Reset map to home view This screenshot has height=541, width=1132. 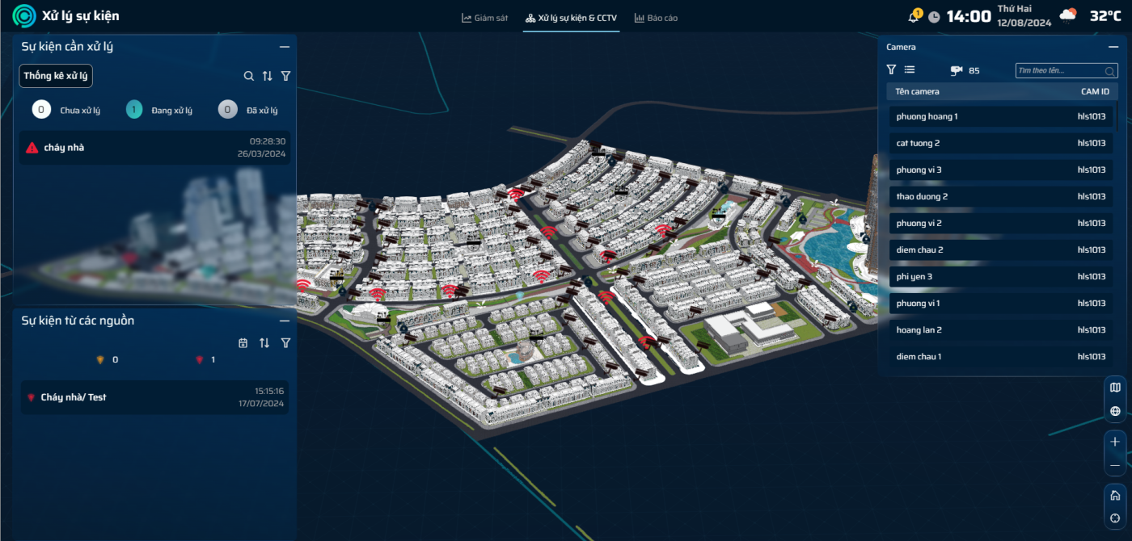pyautogui.click(x=1115, y=495)
